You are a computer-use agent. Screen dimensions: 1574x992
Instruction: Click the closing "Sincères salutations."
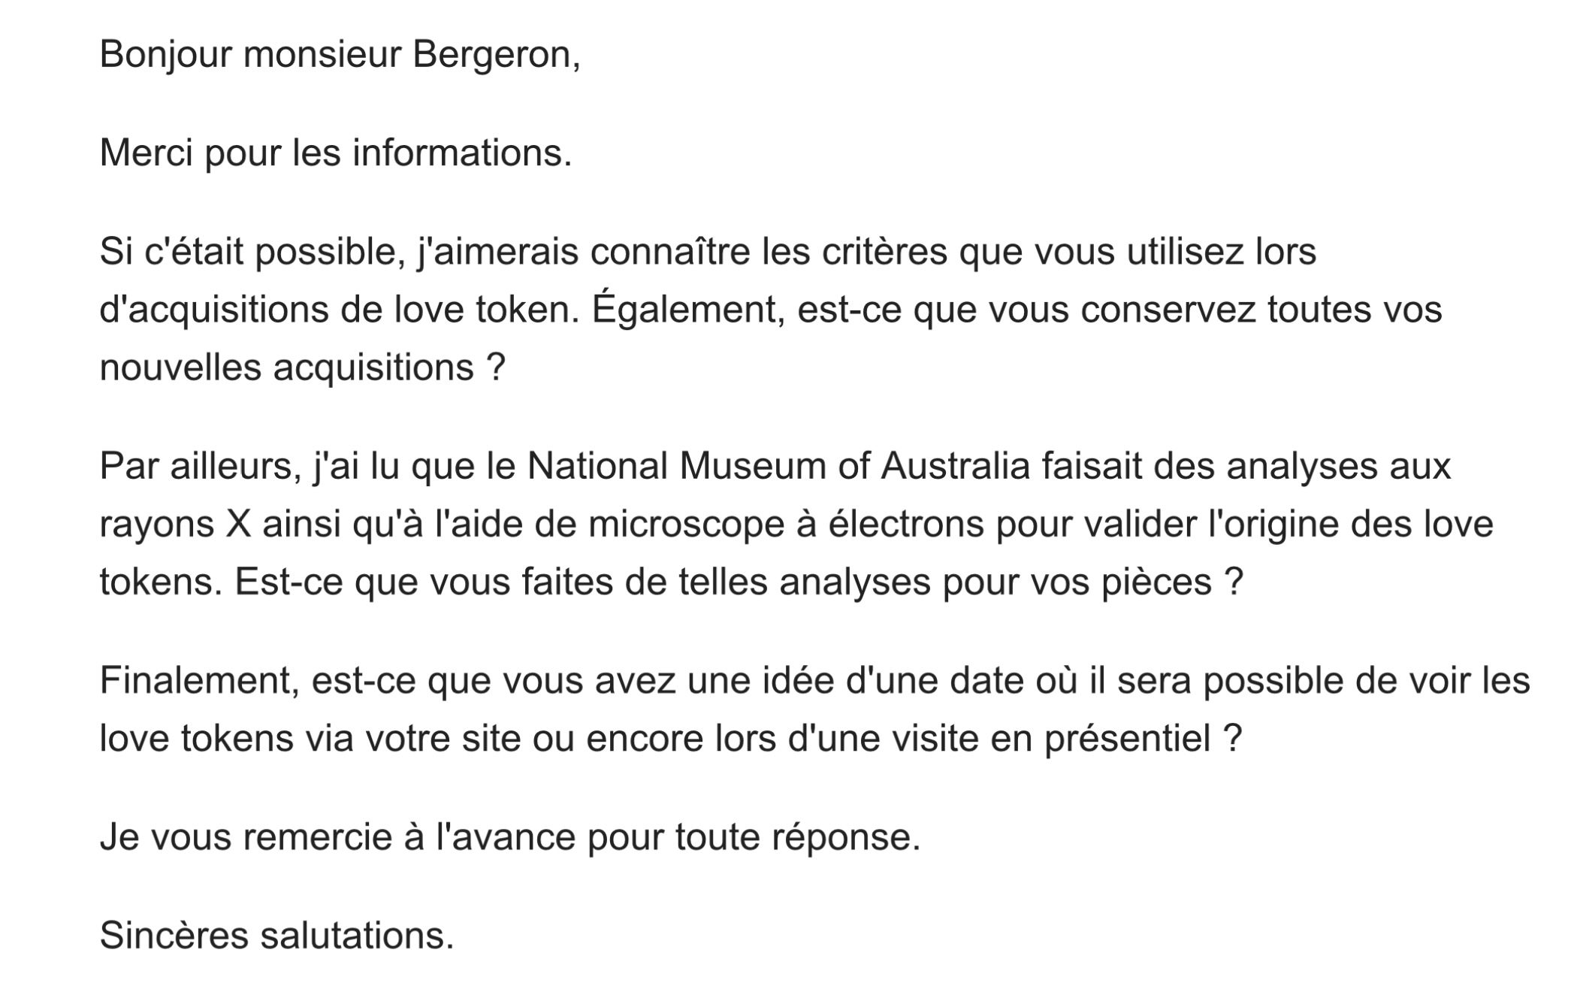(277, 936)
